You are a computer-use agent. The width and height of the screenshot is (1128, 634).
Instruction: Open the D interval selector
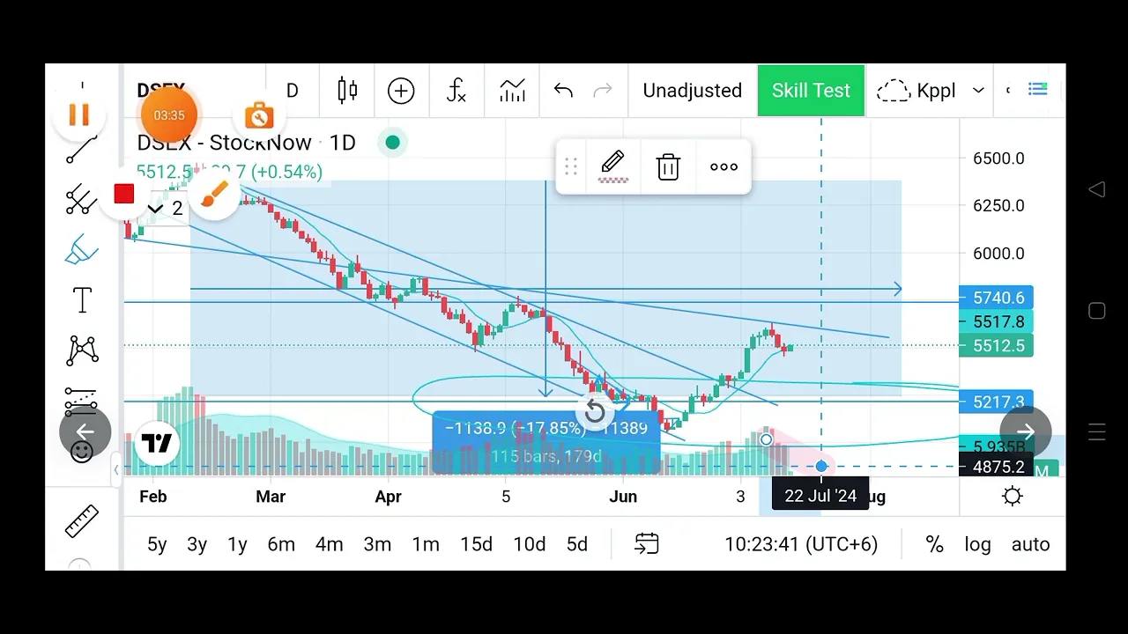tap(293, 91)
